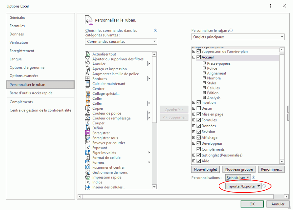Click the dialog help question mark button
The image size is (293, 210).
point(271,6)
